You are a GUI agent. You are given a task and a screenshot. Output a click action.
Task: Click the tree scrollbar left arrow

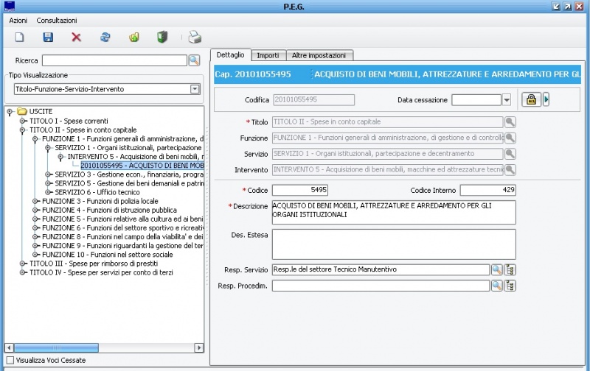pos(10,347)
